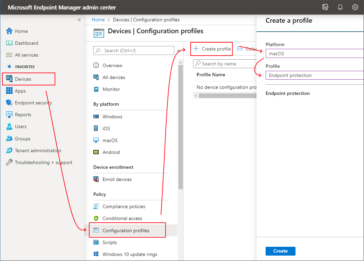The width and height of the screenshot is (364, 261).
Task: Open the Profile dropdown showing Endpoint protection
Action: coord(314,75)
